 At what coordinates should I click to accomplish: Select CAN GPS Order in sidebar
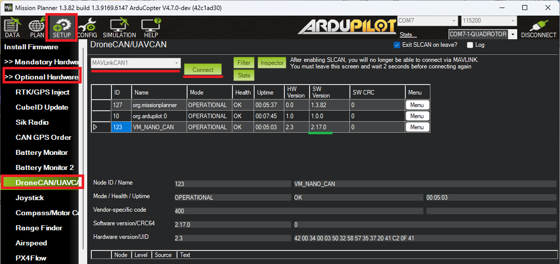click(43, 137)
